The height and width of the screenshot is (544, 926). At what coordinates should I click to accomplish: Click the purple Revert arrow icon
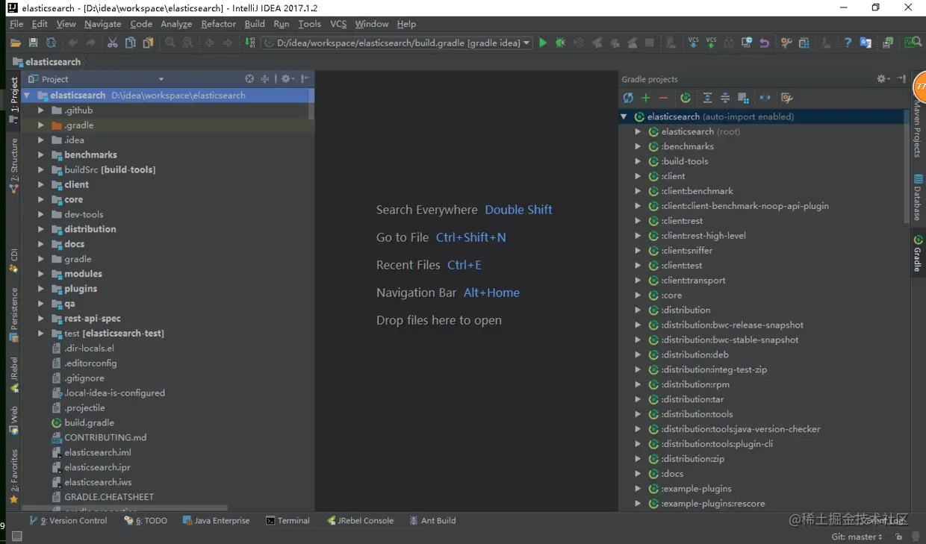click(764, 43)
